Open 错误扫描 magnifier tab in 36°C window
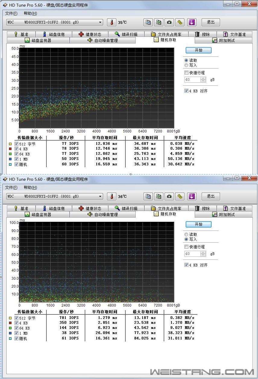Image resolution: width=258 pixels, height=379 pixels. tap(126, 209)
